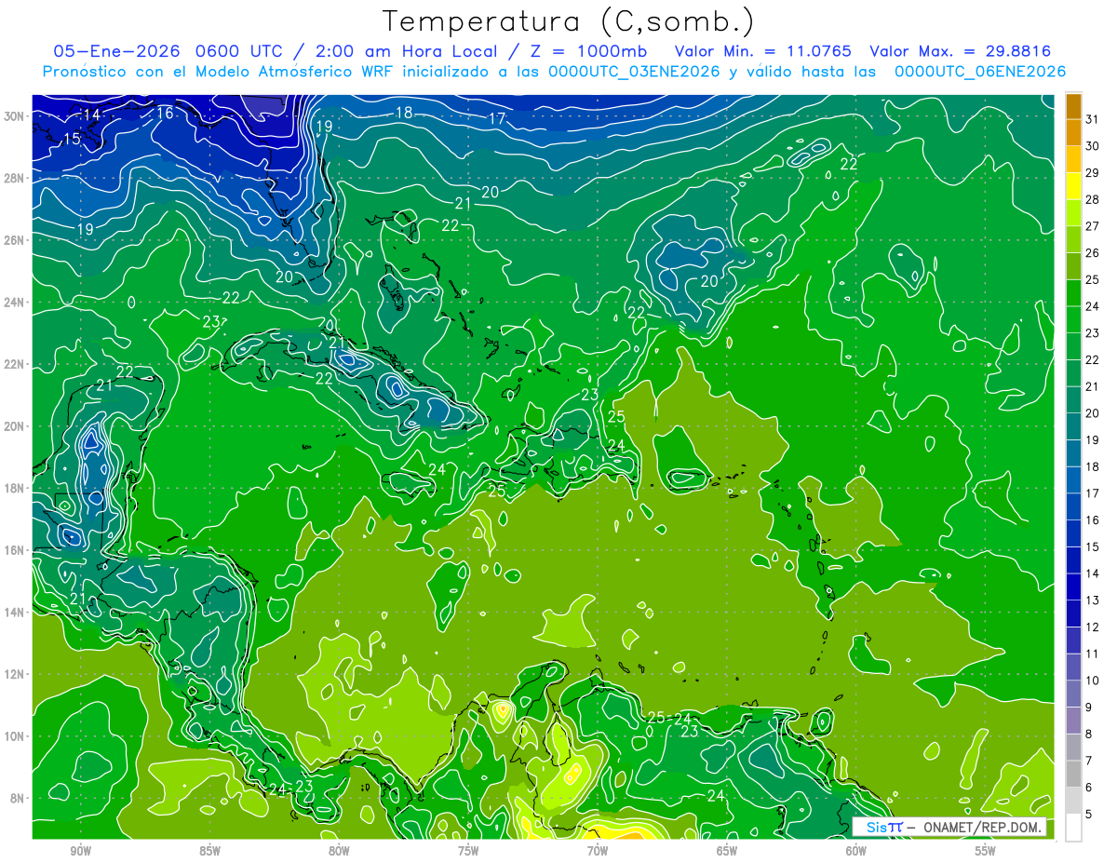Click the 70W longitude axis label
Viewport: 1117px width, 863px height.
[x=598, y=850]
